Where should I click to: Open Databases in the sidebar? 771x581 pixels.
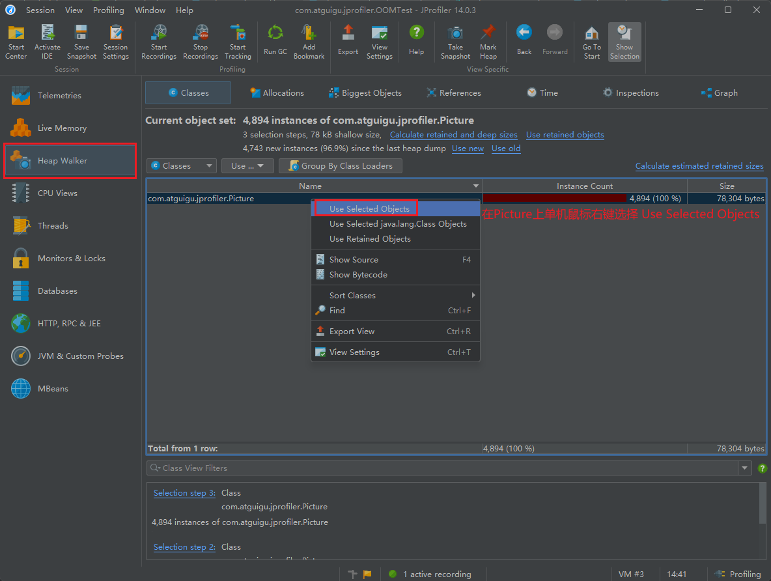tap(71, 290)
